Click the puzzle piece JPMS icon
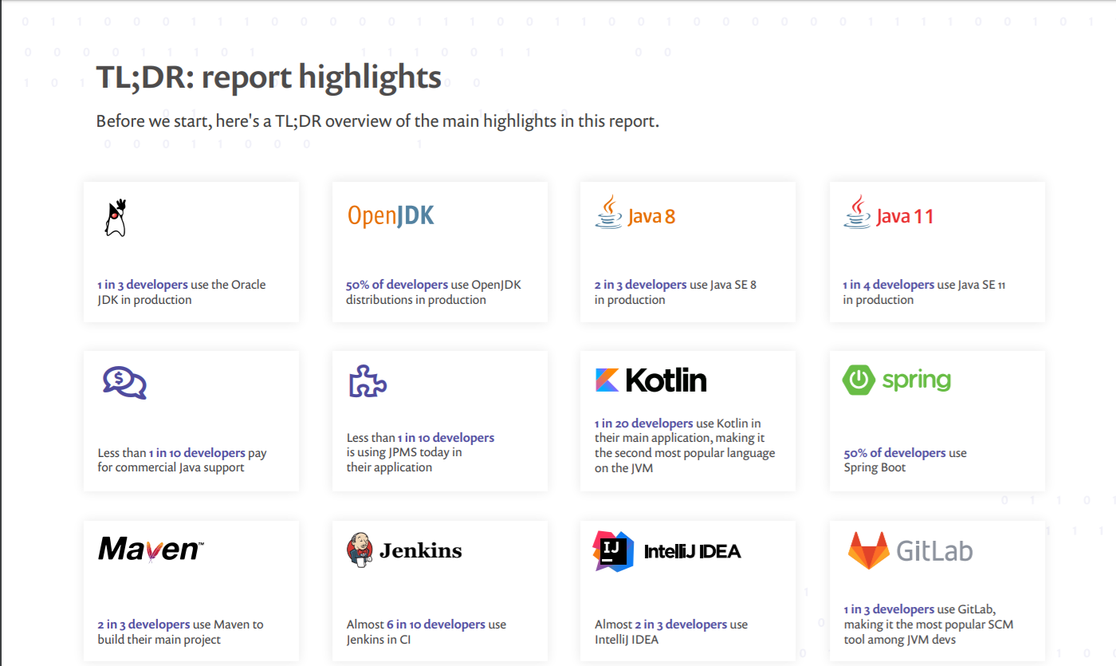The height and width of the screenshot is (666, 1116). point(368,381)
